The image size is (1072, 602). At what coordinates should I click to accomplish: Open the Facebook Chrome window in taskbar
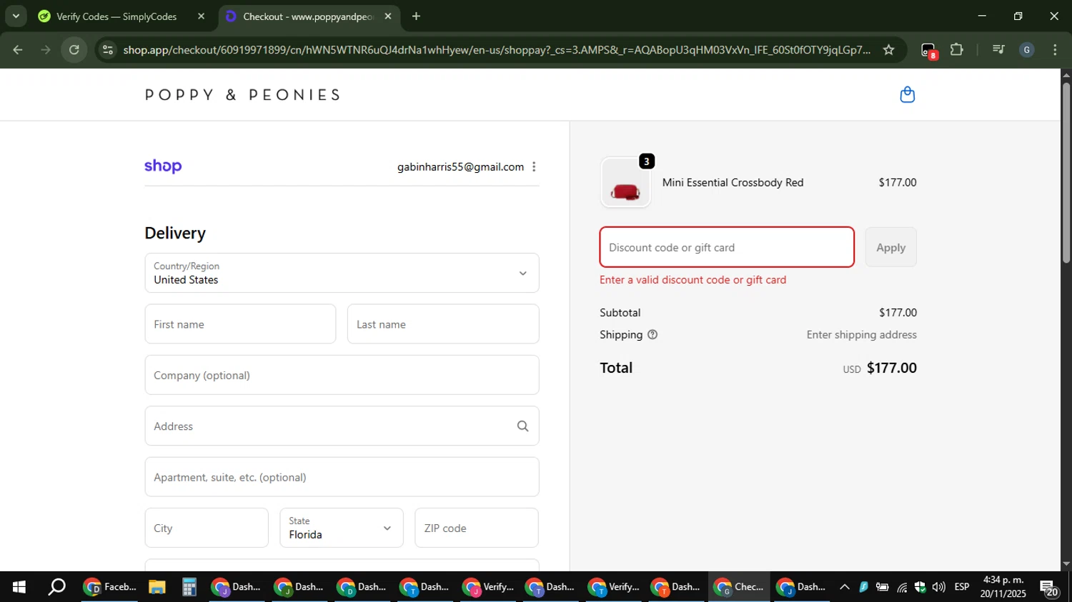[x=110, y=587]
